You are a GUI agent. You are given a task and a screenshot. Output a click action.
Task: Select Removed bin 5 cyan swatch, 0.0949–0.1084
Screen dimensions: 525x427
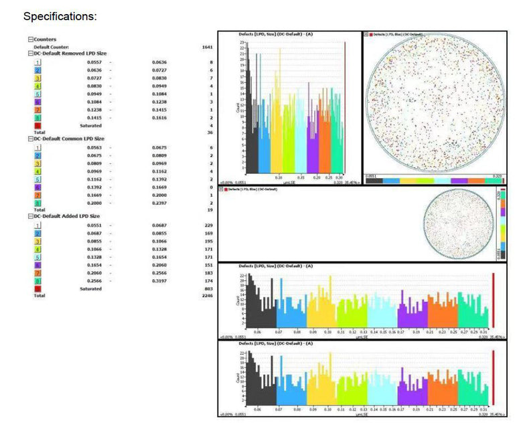(x=37, y=94)
